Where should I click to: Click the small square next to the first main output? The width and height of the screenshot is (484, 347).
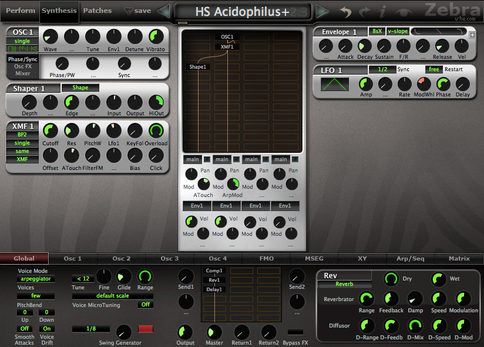tap(207, 159)
